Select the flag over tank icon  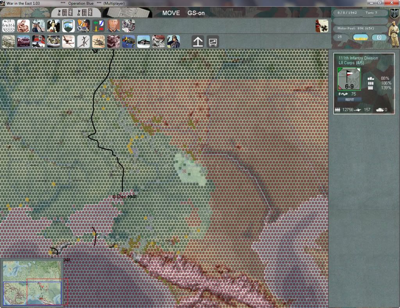[x=38, y=41]
